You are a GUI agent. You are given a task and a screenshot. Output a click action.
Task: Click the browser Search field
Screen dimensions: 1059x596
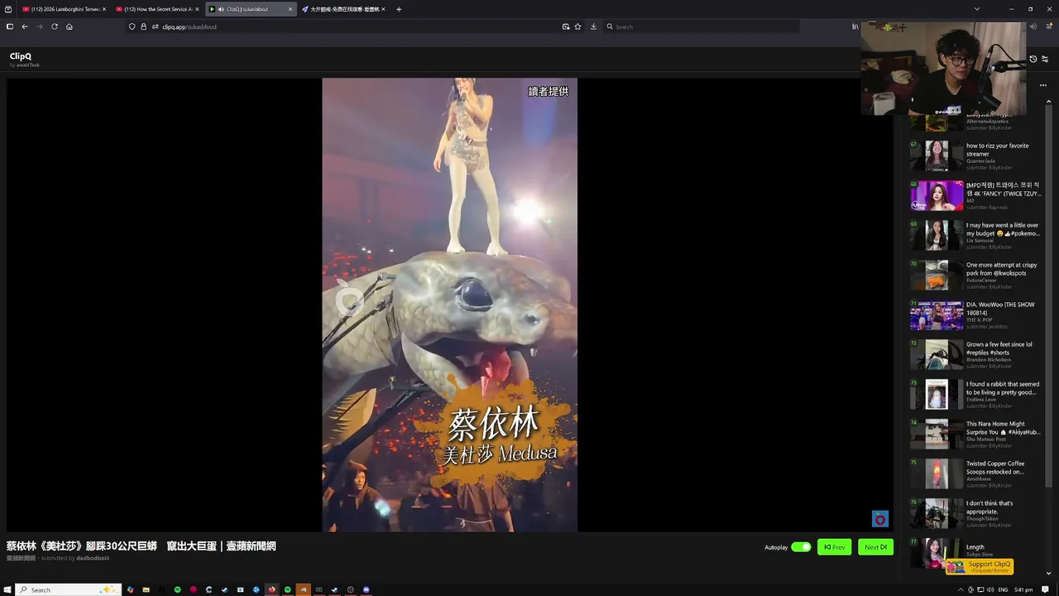(702, 26)
